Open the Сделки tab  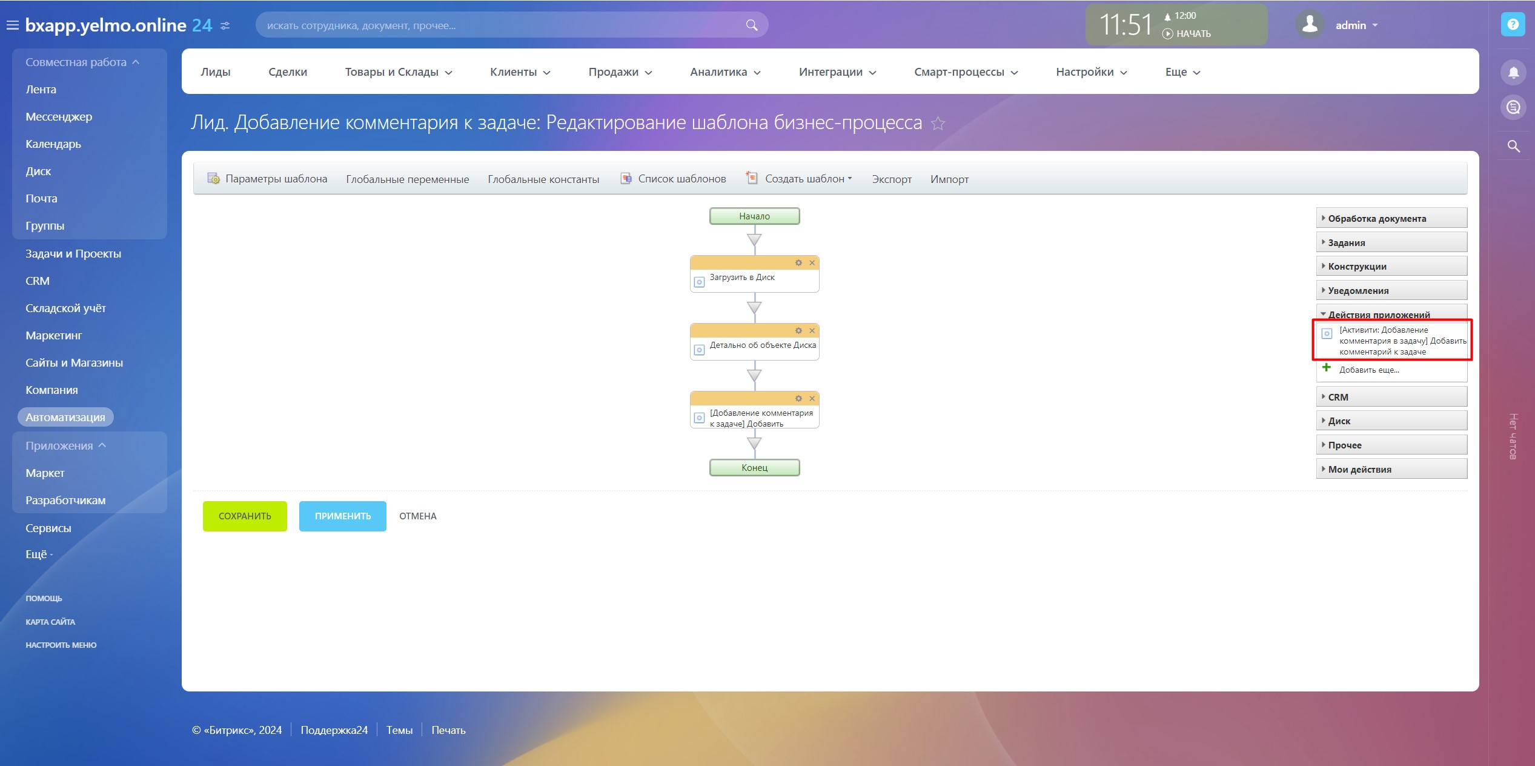pyautogui.click(x=288, y=72)
